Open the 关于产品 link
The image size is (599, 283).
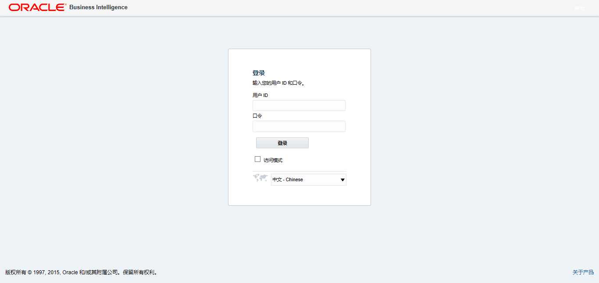tap(583, 272)
